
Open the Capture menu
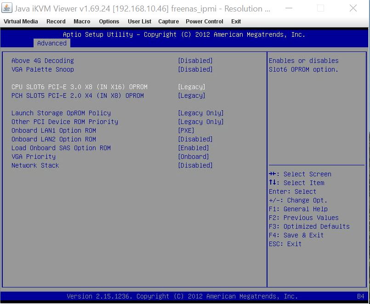[x=169, y=22]
